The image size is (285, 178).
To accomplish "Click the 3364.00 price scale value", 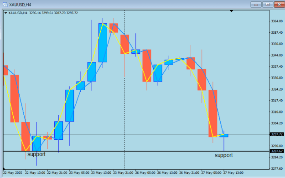I will click(x=277, y=21).
